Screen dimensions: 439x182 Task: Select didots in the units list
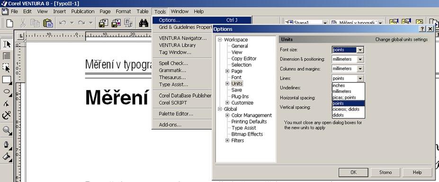[349, 115]
